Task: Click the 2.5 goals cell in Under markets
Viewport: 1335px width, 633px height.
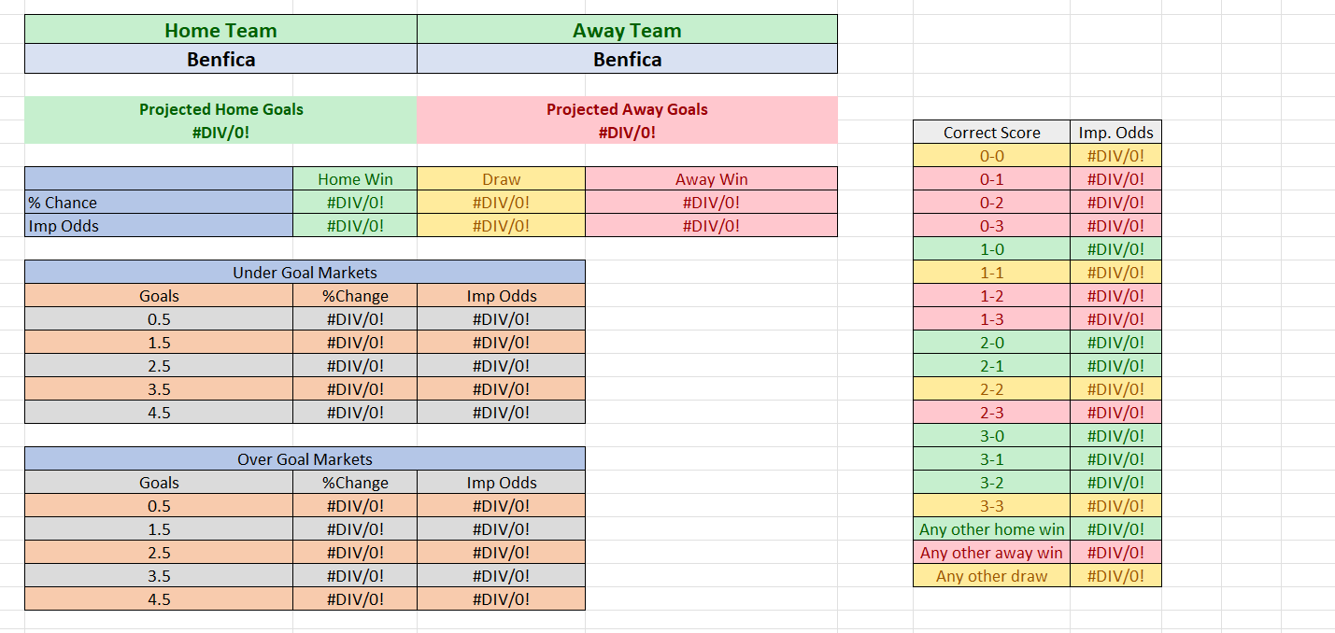Action: pyautogui.click(x=159, y=366)
